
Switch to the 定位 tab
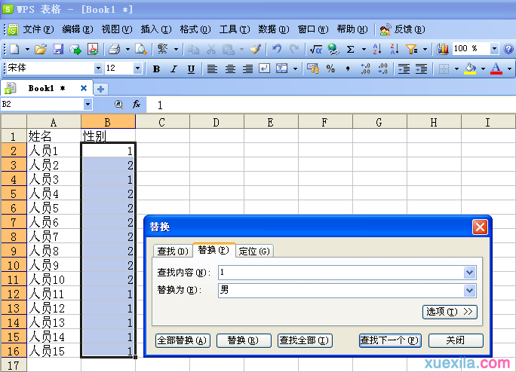[254, 251]
